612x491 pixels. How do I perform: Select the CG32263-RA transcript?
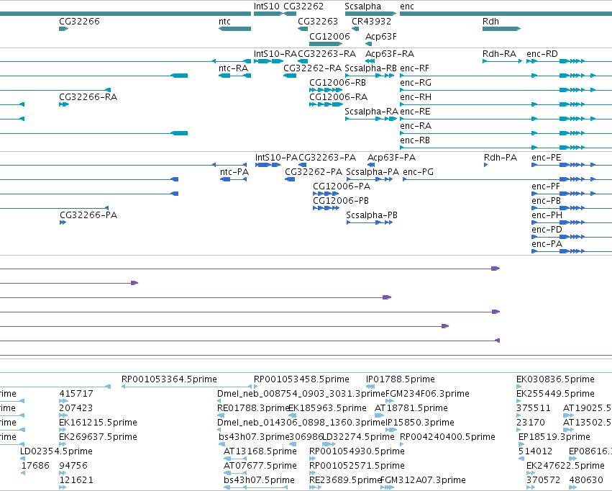click(x=303, y=61)
